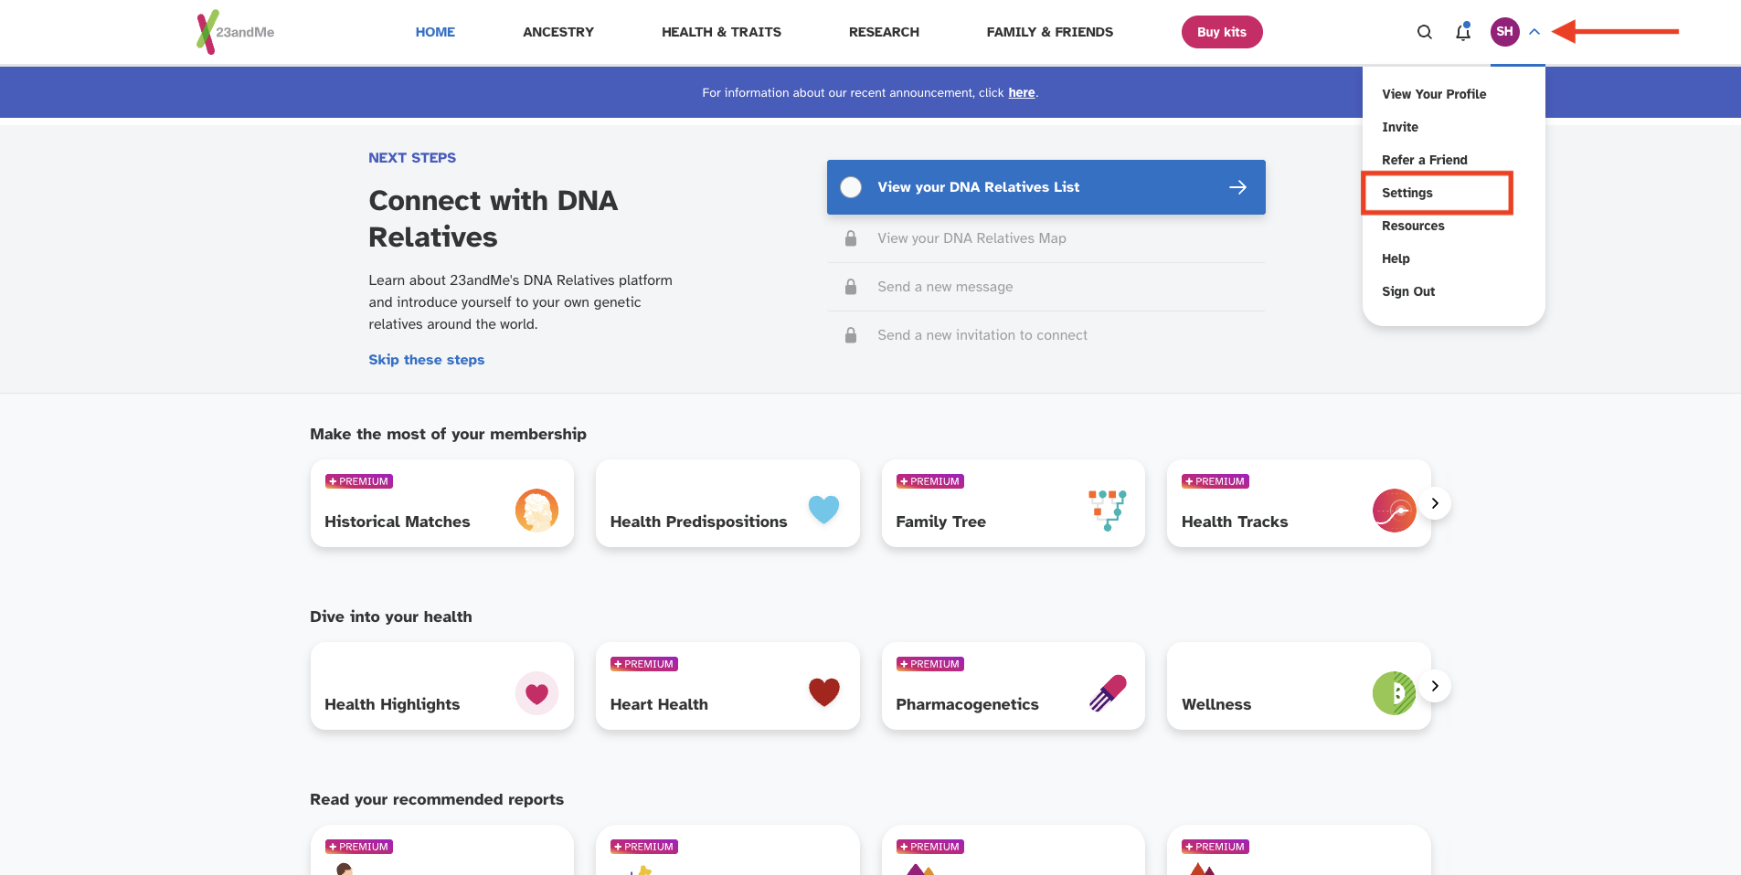Viewport: 1741px width, 875px height.
Task: Click the Health Predispositions heart icon
Action: 823,509
